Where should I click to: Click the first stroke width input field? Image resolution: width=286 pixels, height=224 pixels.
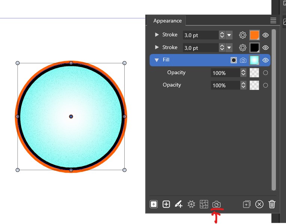click(200, 35)
